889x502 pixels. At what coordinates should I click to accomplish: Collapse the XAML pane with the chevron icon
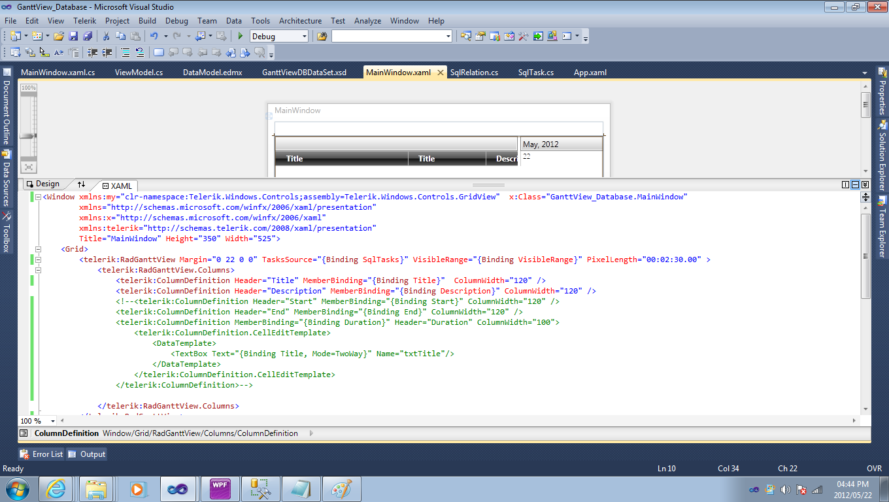coord(865,185)
